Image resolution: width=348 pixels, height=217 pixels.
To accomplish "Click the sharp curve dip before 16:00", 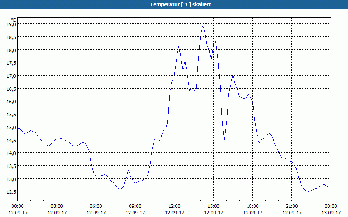I will coord(224,141).
